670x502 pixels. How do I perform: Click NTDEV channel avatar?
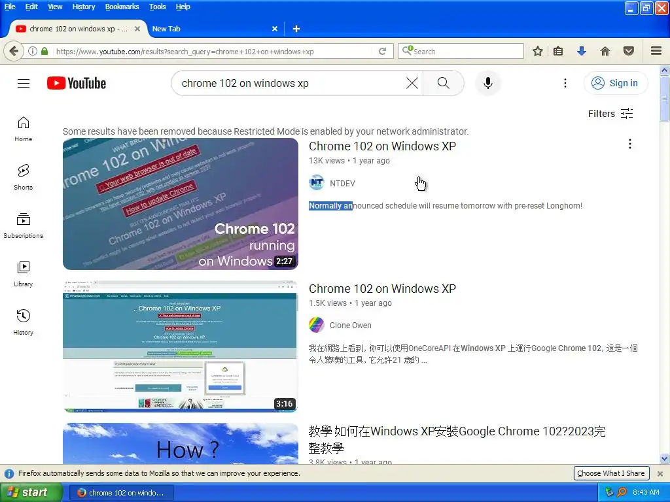click(x=317, y=183)
